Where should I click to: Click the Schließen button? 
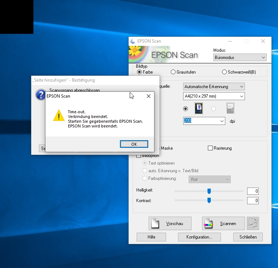[x=248, y=237]
